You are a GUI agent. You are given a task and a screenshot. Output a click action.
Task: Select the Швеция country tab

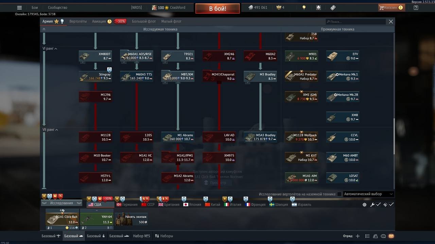[278, 205]
